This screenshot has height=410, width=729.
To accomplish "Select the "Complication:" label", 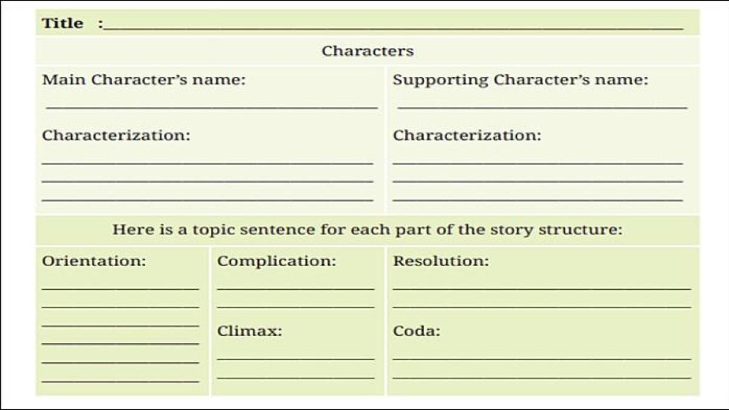I will 276,262.
